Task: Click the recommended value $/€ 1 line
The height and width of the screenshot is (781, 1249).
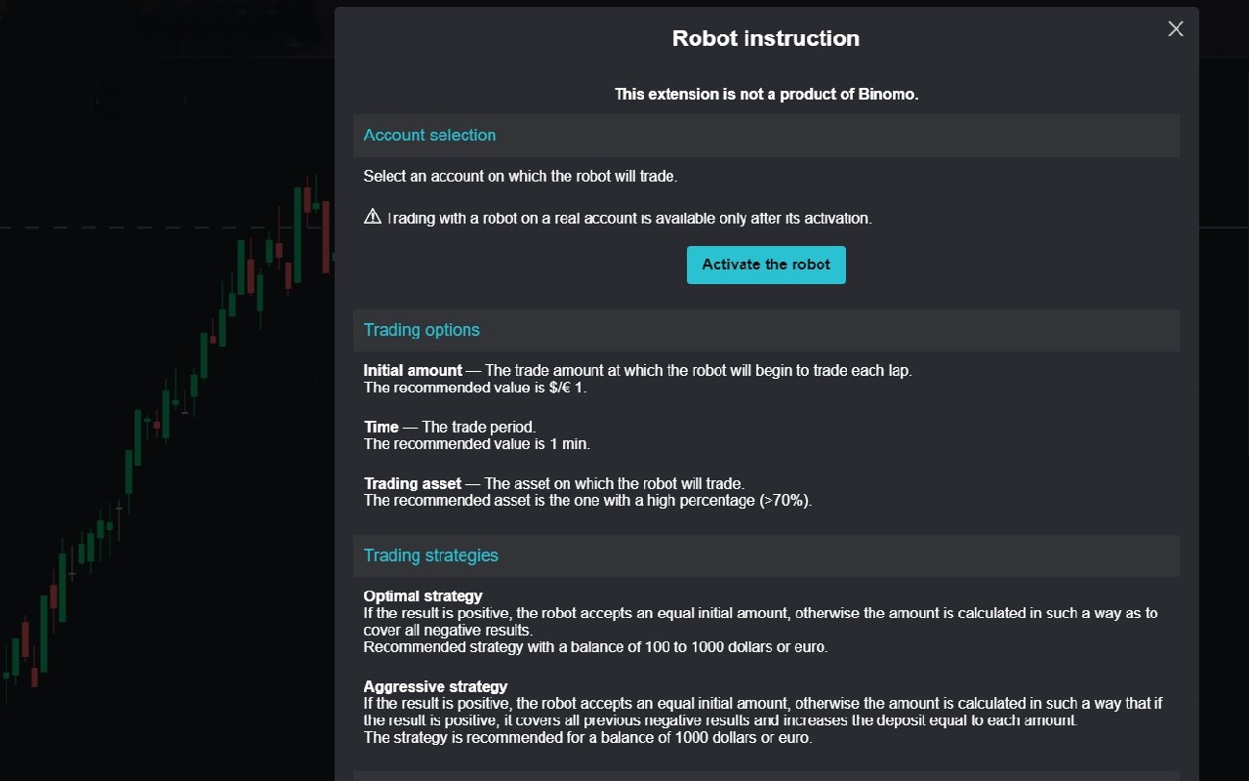Action: (475, 388)
